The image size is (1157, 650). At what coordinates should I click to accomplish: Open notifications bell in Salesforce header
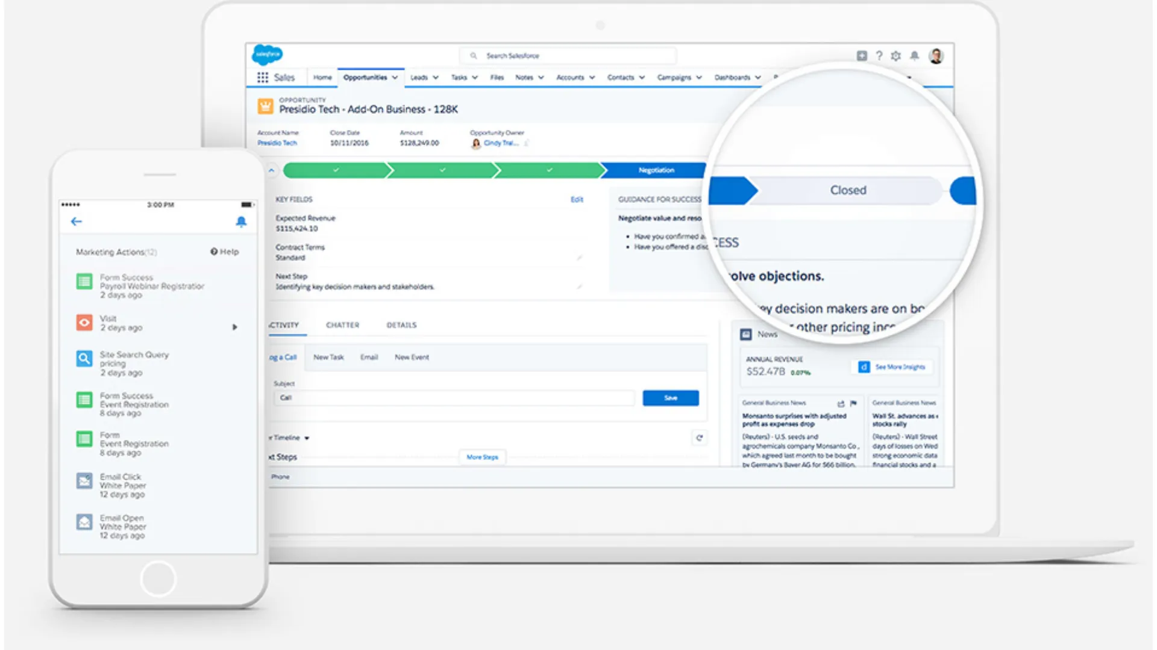[x=914, y=56]
